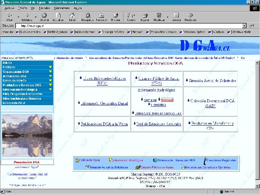Image resolution: width=260 pixels, height=195 pixels.
Task: Open the Herramientas menu
Action: pos(62,8)
